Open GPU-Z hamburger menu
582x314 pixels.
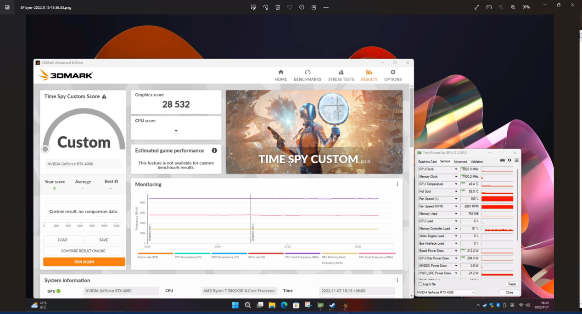[x=516, y=160]
